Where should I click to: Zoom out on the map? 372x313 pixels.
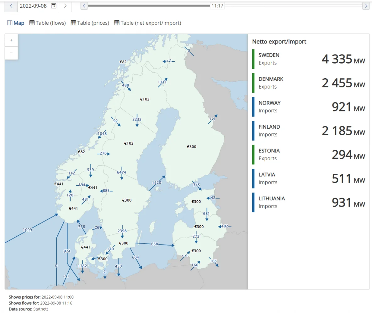pos(11,53)
